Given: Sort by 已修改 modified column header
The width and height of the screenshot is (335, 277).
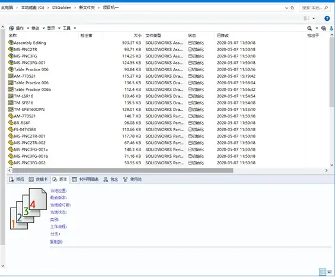Looking at the screenshot, I should 222,36.
